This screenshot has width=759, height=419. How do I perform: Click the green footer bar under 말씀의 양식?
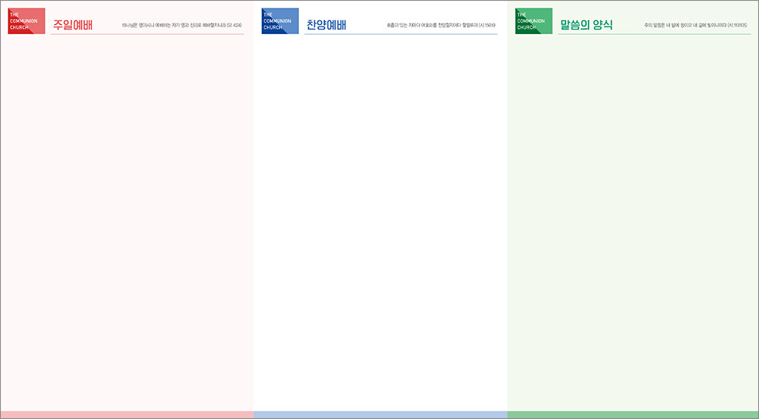pyautogui.click(x=633, y=414)
